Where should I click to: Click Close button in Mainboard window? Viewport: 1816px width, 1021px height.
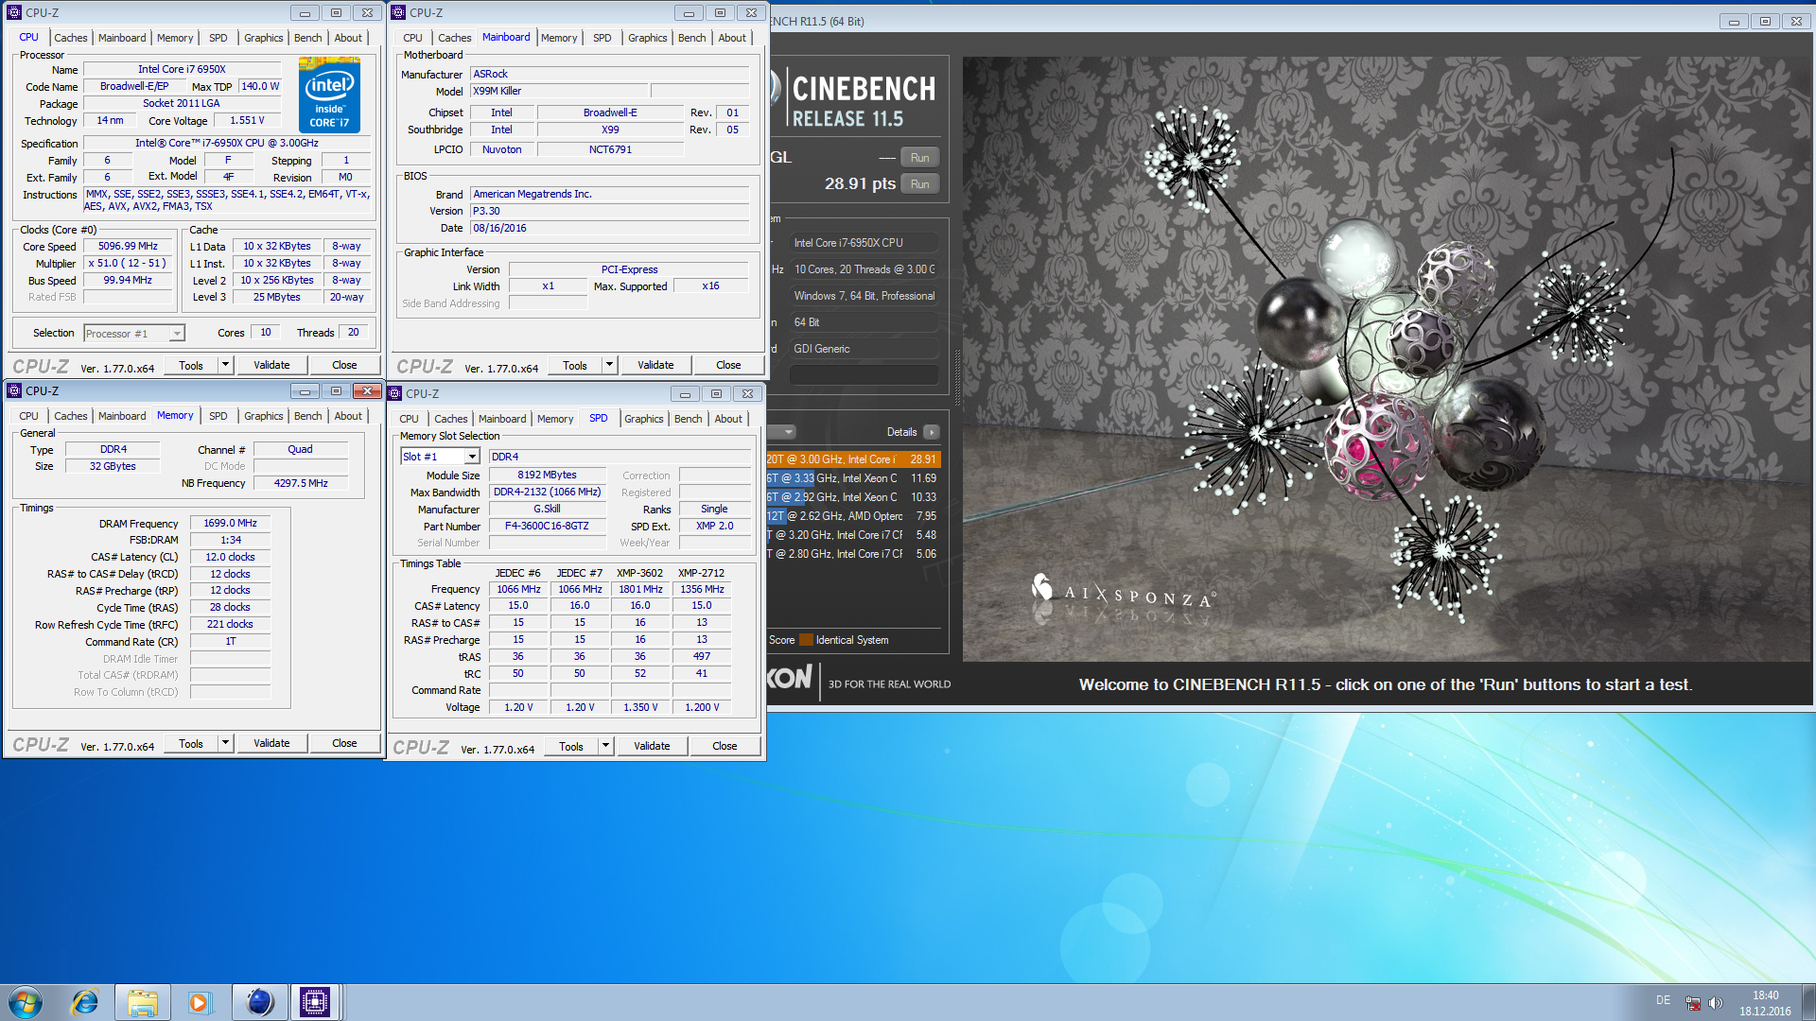click(x=728, y=365)
